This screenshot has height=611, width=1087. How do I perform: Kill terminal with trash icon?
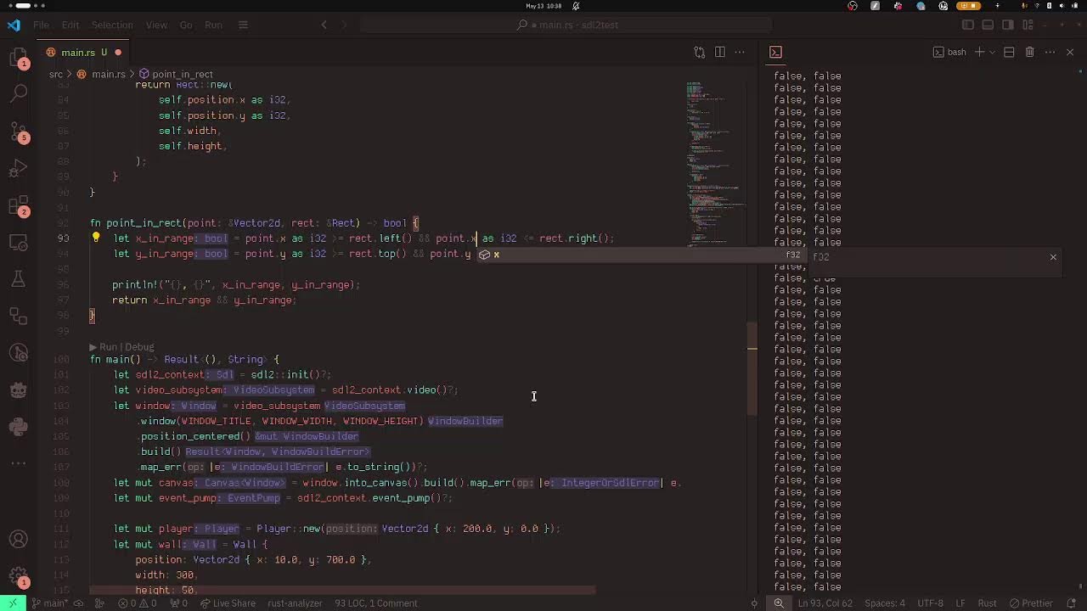(1029, 52)
